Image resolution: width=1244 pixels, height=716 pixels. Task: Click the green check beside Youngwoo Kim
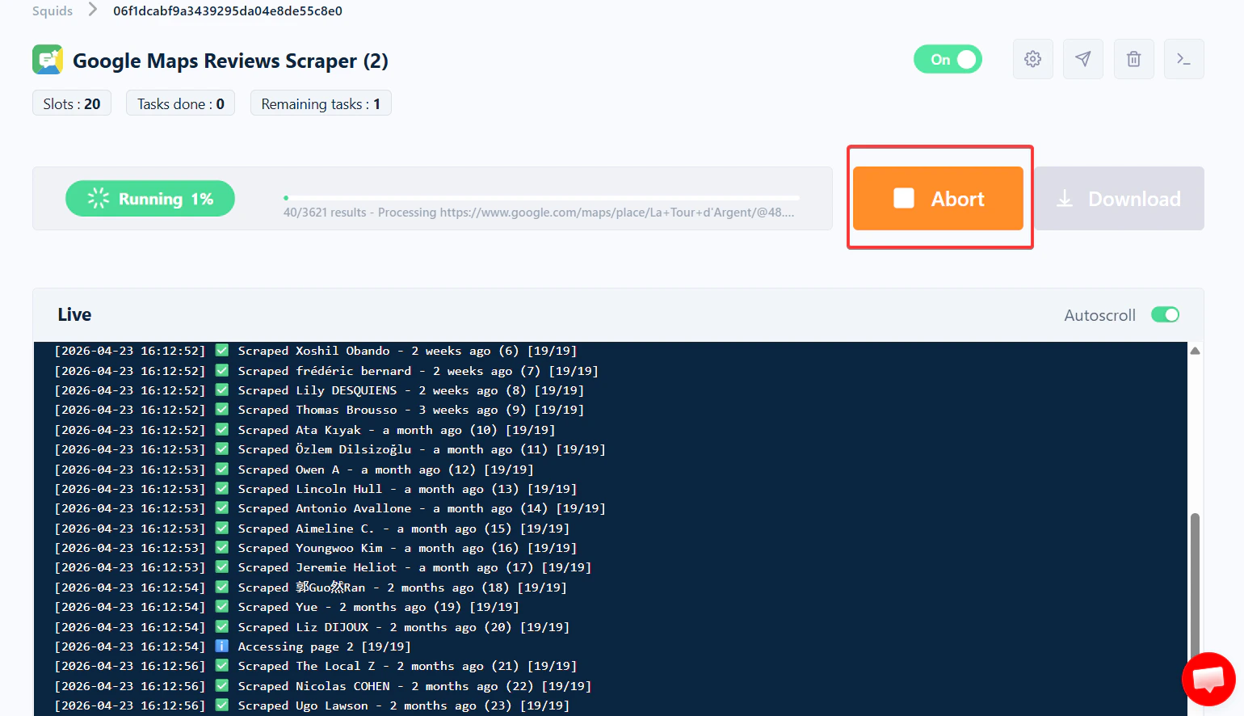click(x=222, y=548)
